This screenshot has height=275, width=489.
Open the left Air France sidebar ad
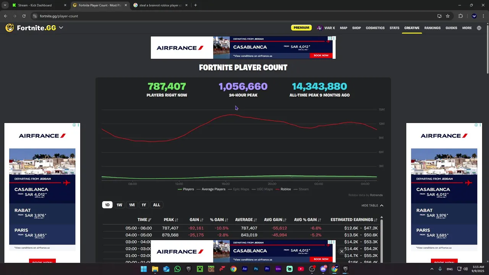[42, 193]
